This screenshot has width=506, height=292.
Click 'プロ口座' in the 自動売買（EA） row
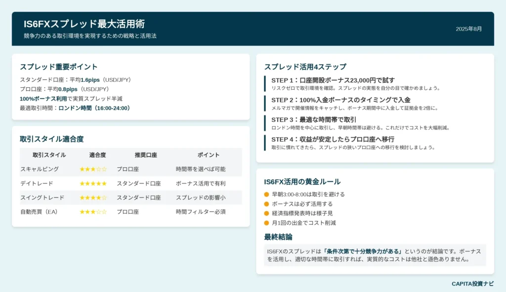tap(128, 212)
